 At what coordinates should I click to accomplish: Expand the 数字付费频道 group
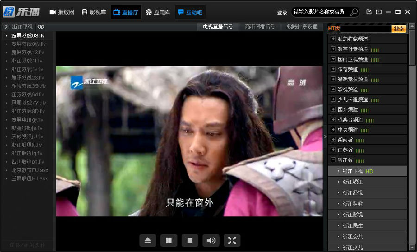click(333, 49)
